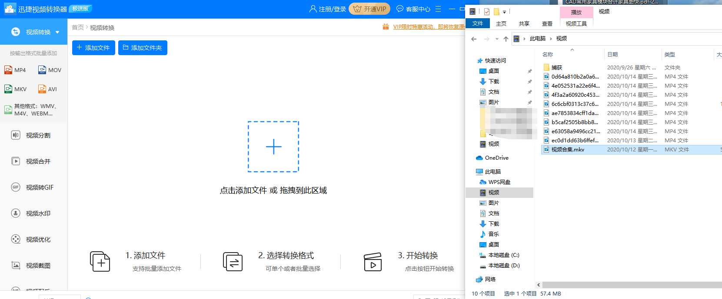Expand the 视频转换 dropdown arrow

pos(57,32)
